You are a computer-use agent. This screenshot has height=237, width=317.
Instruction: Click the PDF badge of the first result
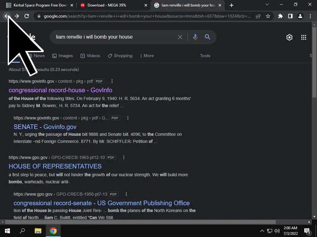(x=99, y=81)
